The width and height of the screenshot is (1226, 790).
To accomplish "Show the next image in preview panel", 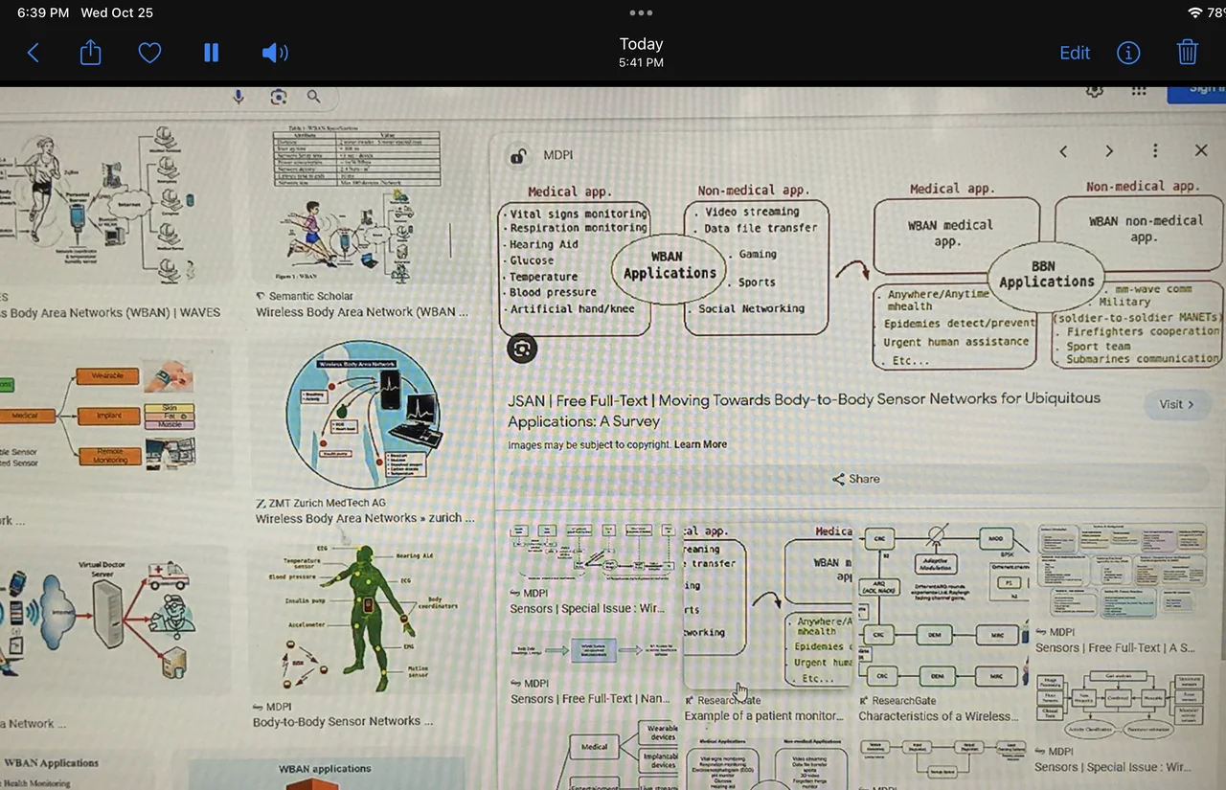I will [x=1109, y=151].
